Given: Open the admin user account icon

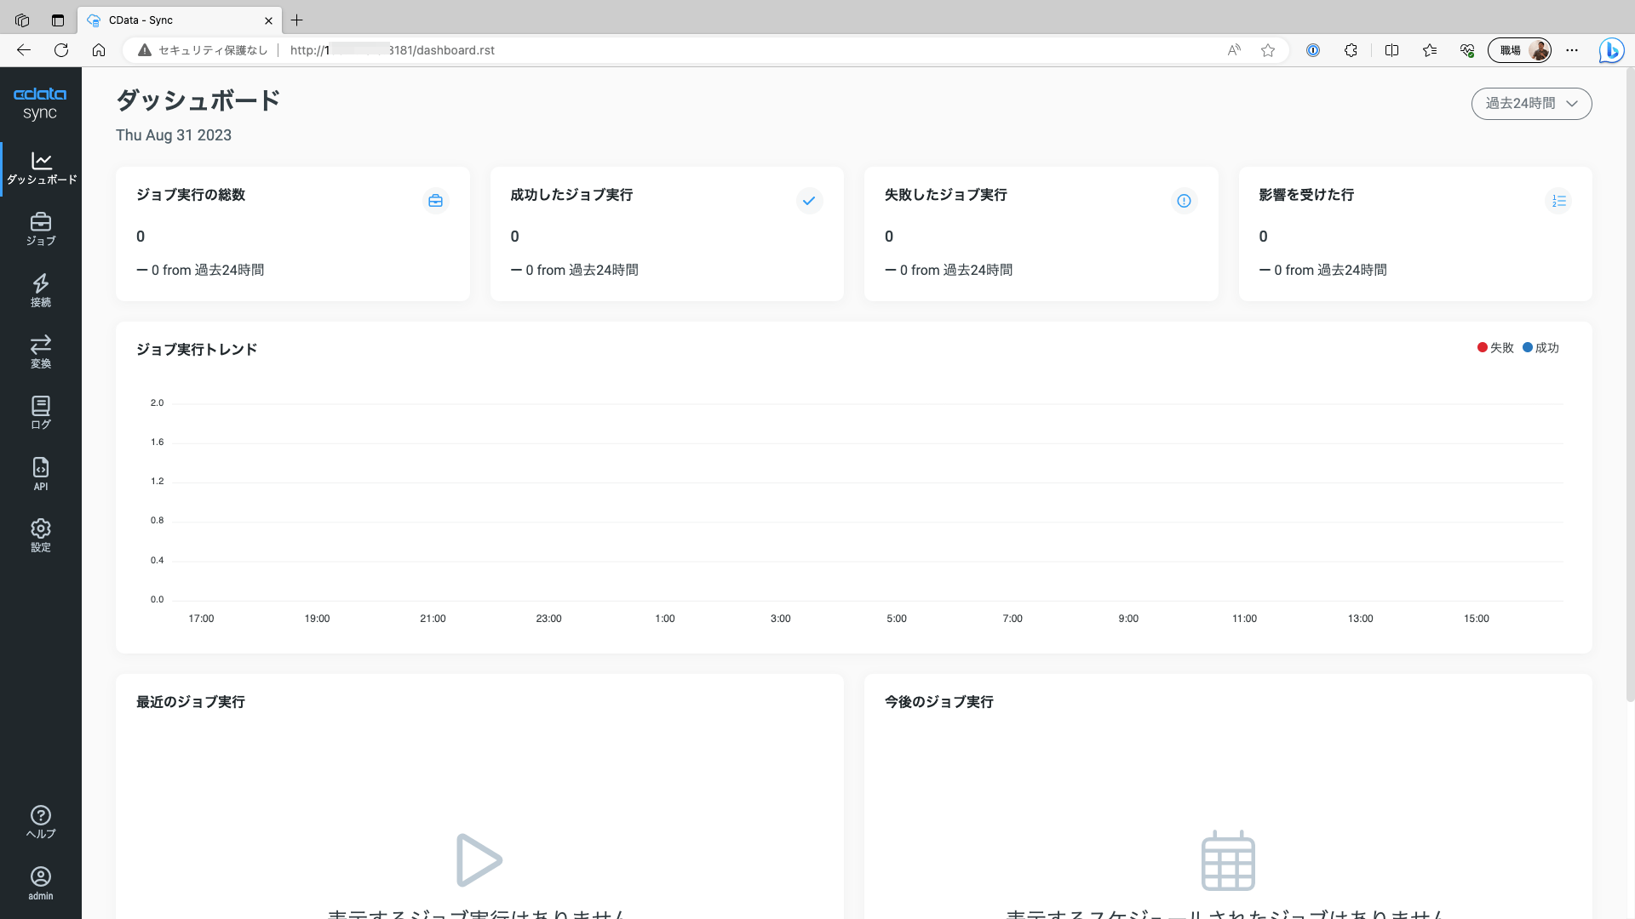Looking at the screenshot, I should tap(41, 883).
